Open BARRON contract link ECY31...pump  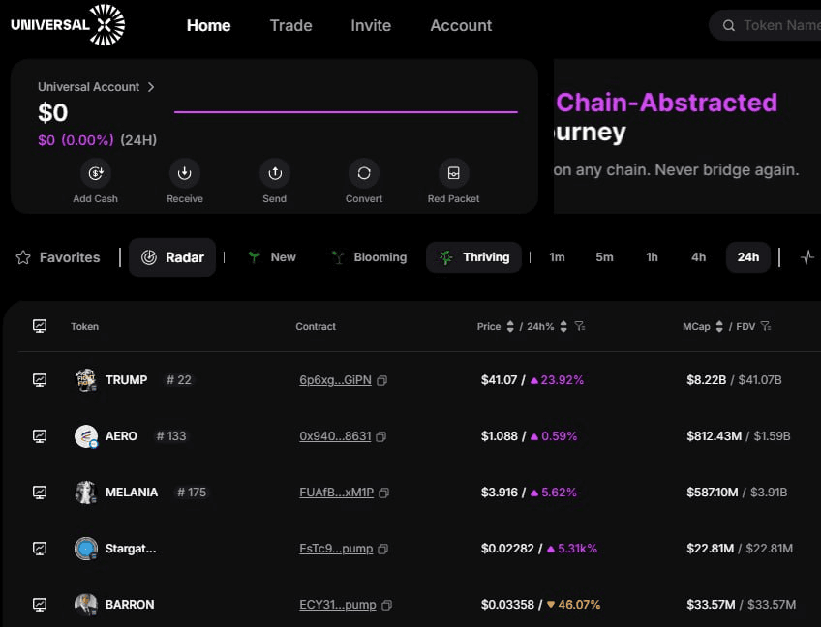click(337, 605)
